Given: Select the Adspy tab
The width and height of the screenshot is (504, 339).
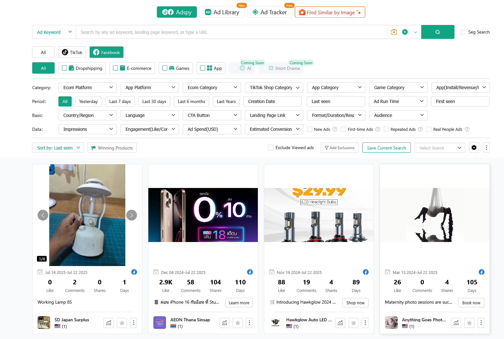Looking at the screenshot, I should [x=177, y=12].
